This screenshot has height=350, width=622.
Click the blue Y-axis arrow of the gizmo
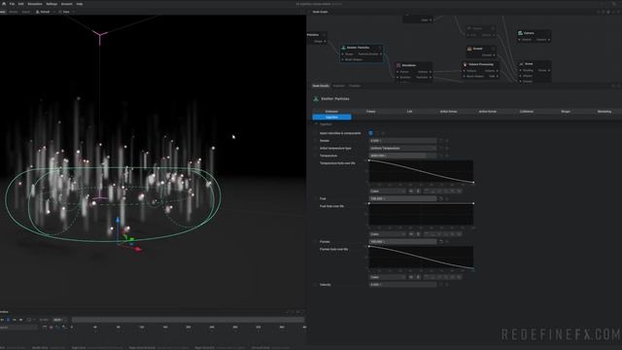(x=118, y=221)
